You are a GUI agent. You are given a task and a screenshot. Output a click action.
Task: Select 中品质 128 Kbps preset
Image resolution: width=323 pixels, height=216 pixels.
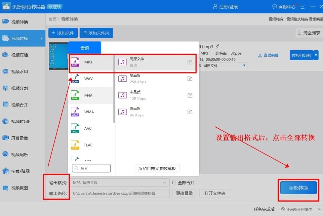[156, 95]
